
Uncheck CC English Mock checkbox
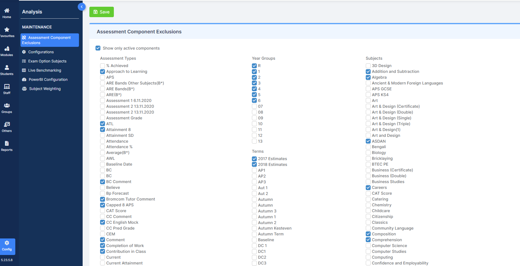[x=103, y=223]
